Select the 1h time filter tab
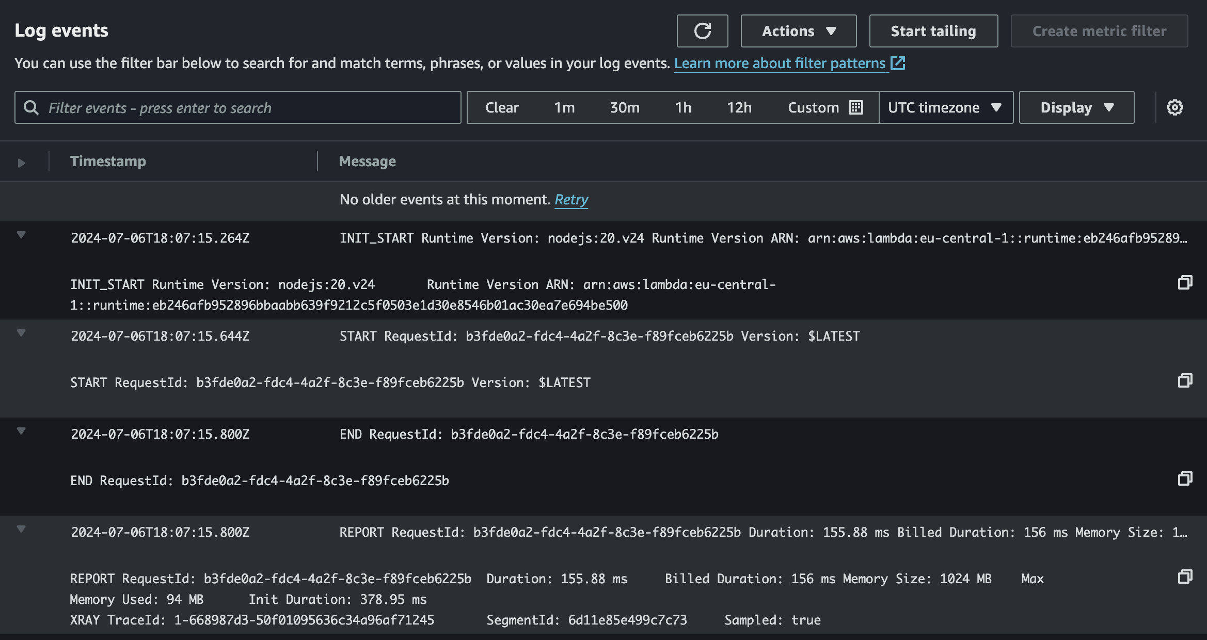The image size is (1207, 640). tap(684, 107)
